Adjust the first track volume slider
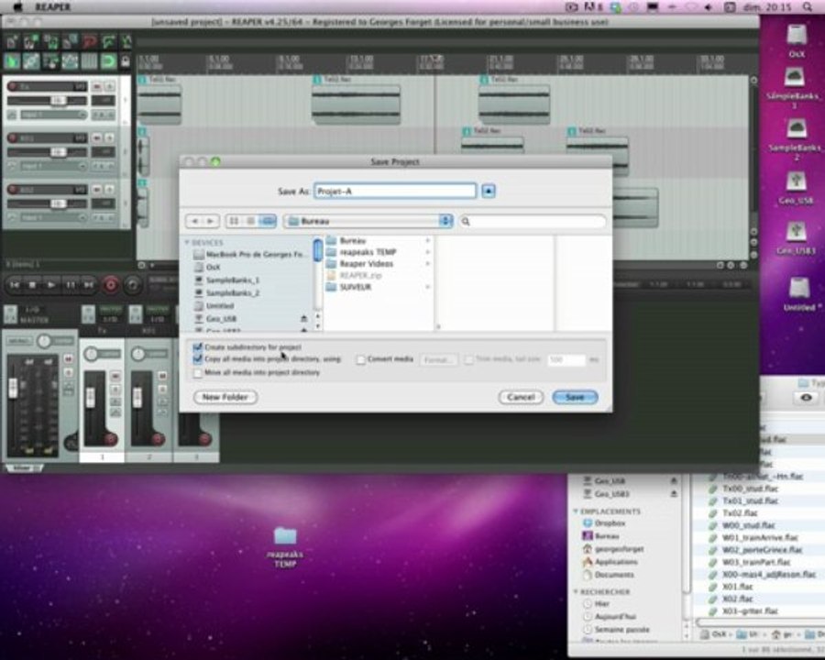Screen dimensions: 825x660 coord(58,100)
